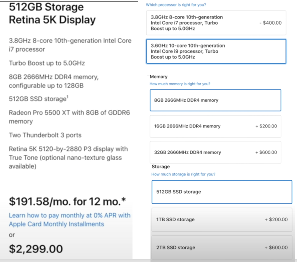Click the 'Memory' section heading
297x262 pixels.
[x=158, y=77]
